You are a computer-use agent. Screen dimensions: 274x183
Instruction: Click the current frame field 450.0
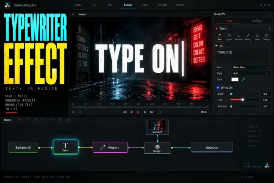click(204, 112)
